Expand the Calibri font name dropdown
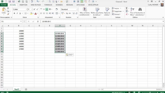The image size is (165, 93). coord(26,9)
